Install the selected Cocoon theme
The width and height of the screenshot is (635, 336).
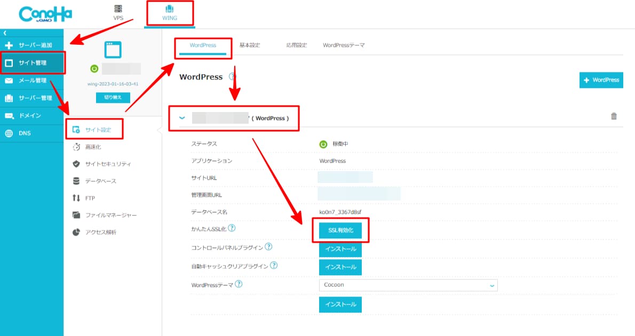click(x=340, y=305)
